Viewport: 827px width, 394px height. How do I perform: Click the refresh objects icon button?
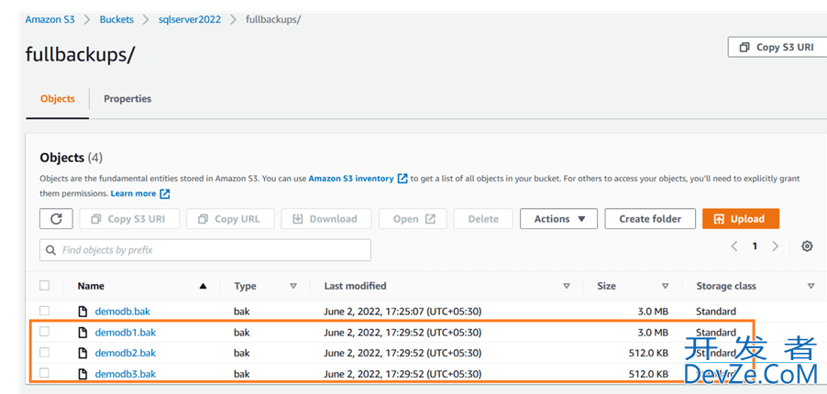pos(56,218)
